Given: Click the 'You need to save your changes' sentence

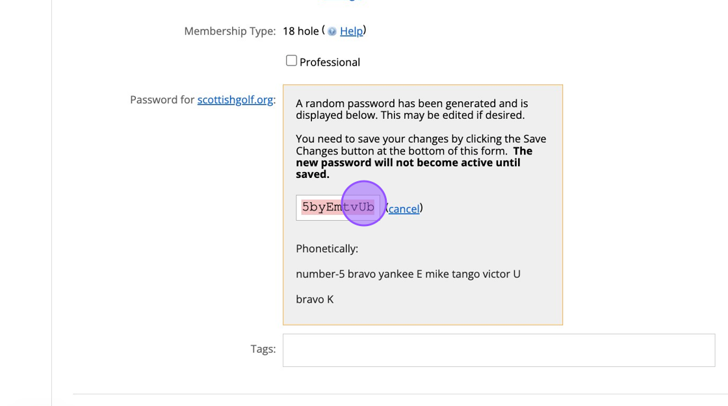Looking at the screenshot, I should [421, 139].
